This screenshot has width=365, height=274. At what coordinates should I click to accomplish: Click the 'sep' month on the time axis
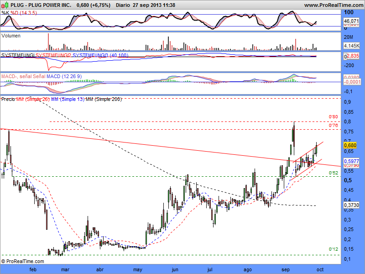click(x=286, y=270)
